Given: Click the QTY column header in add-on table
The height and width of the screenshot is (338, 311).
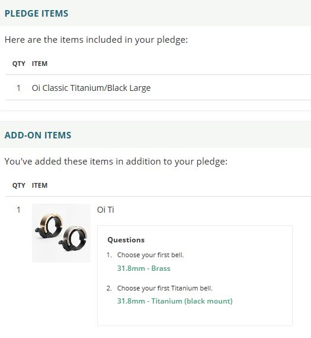Looking at the screenshot, I should pos(19,185).
